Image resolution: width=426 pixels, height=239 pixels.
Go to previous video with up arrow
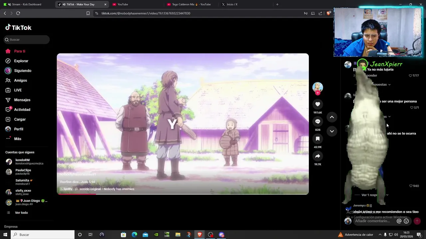coord(332,117)
